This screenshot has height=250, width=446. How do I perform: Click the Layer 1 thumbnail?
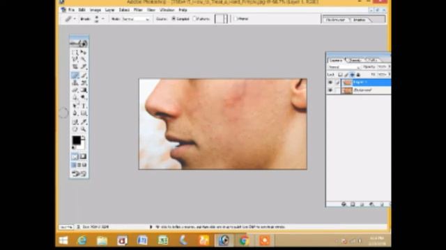[347, 83]
